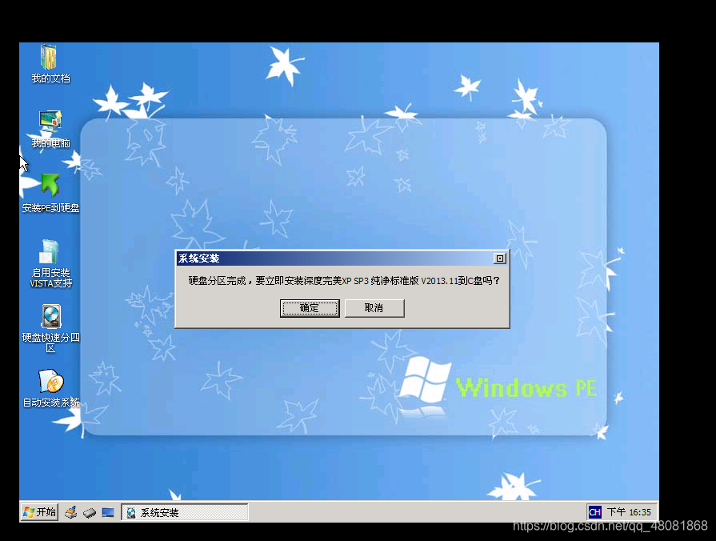
Task: Click the 安装PE到硬盘 desktop shortcut
Action: click(x=50, y=194)
